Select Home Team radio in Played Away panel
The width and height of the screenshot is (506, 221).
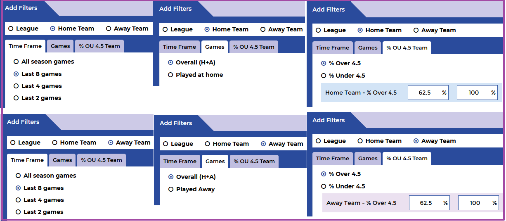pos(227,144)
